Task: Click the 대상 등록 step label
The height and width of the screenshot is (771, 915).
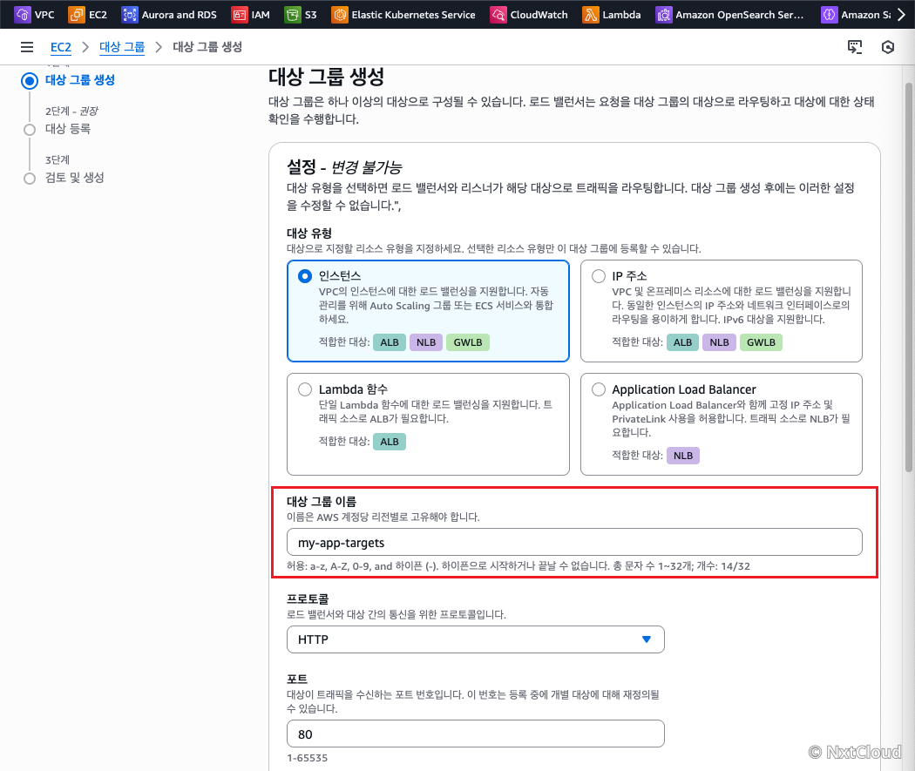Action: [x=68, y=129]
